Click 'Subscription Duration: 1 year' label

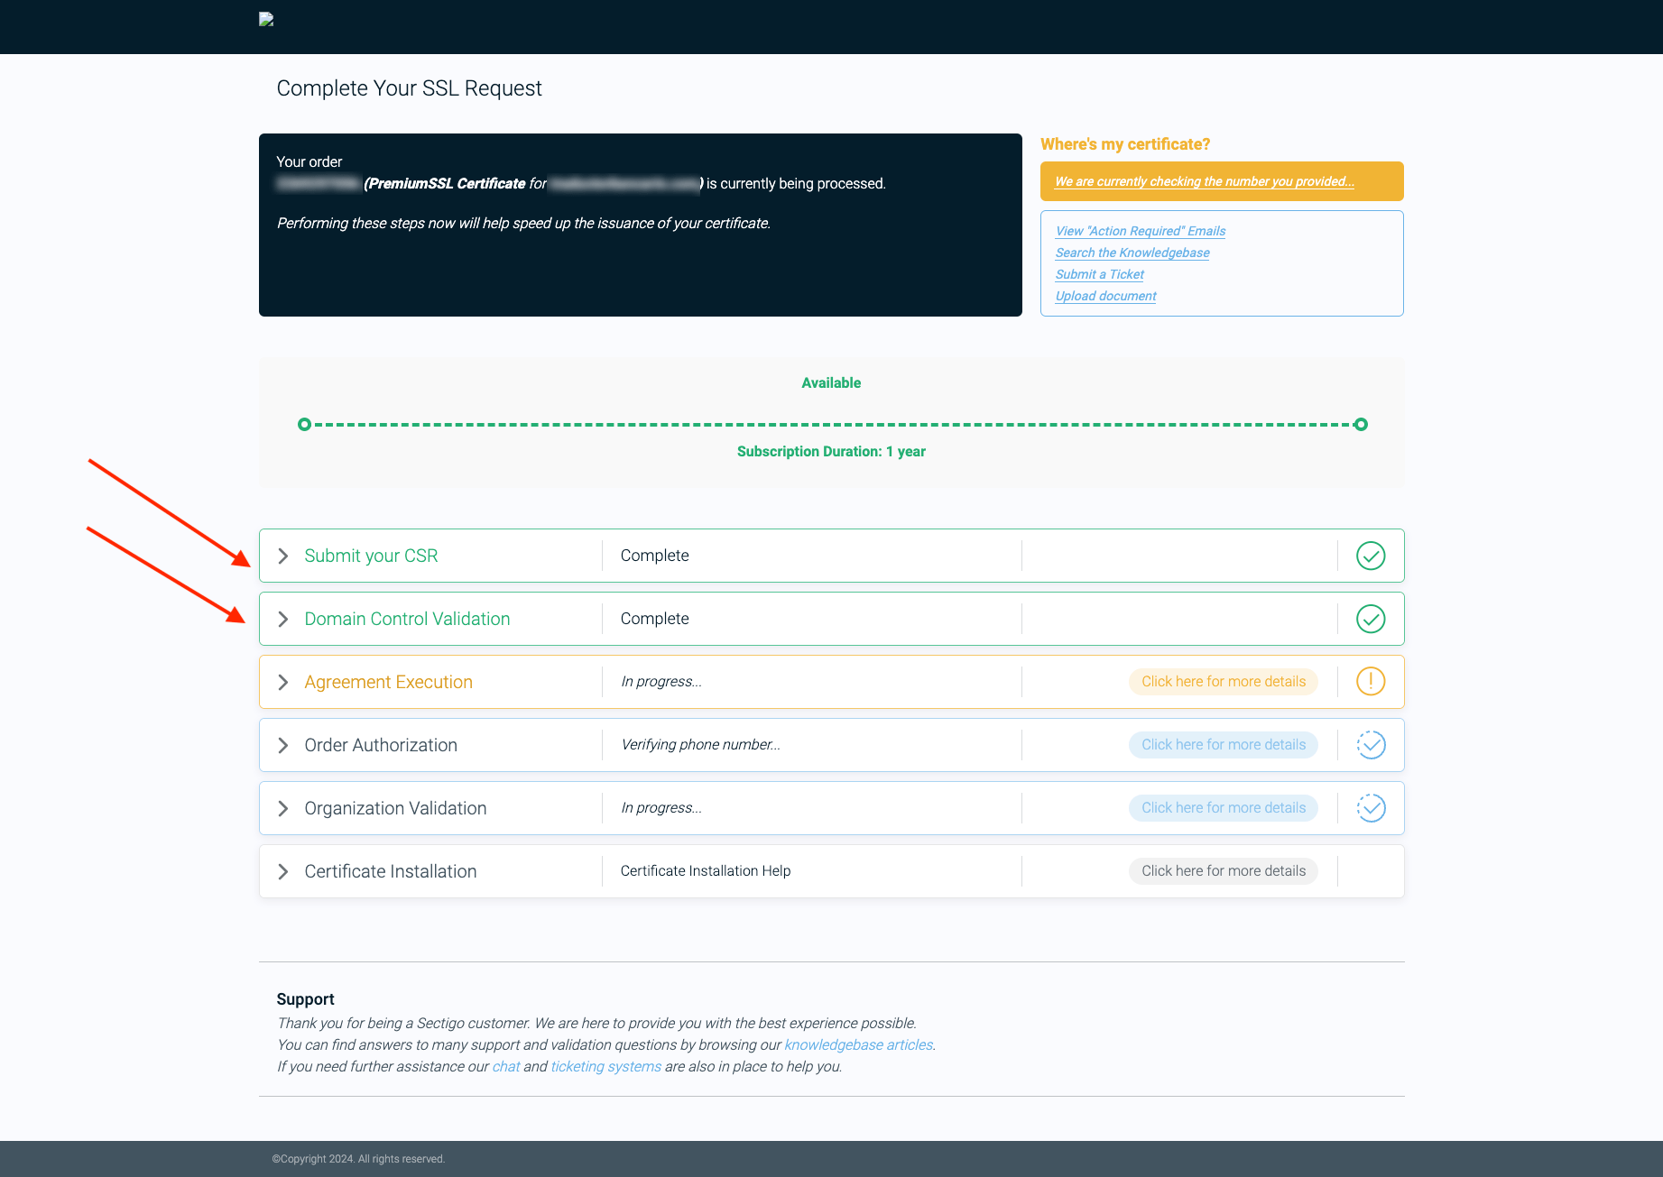[831, 451]
